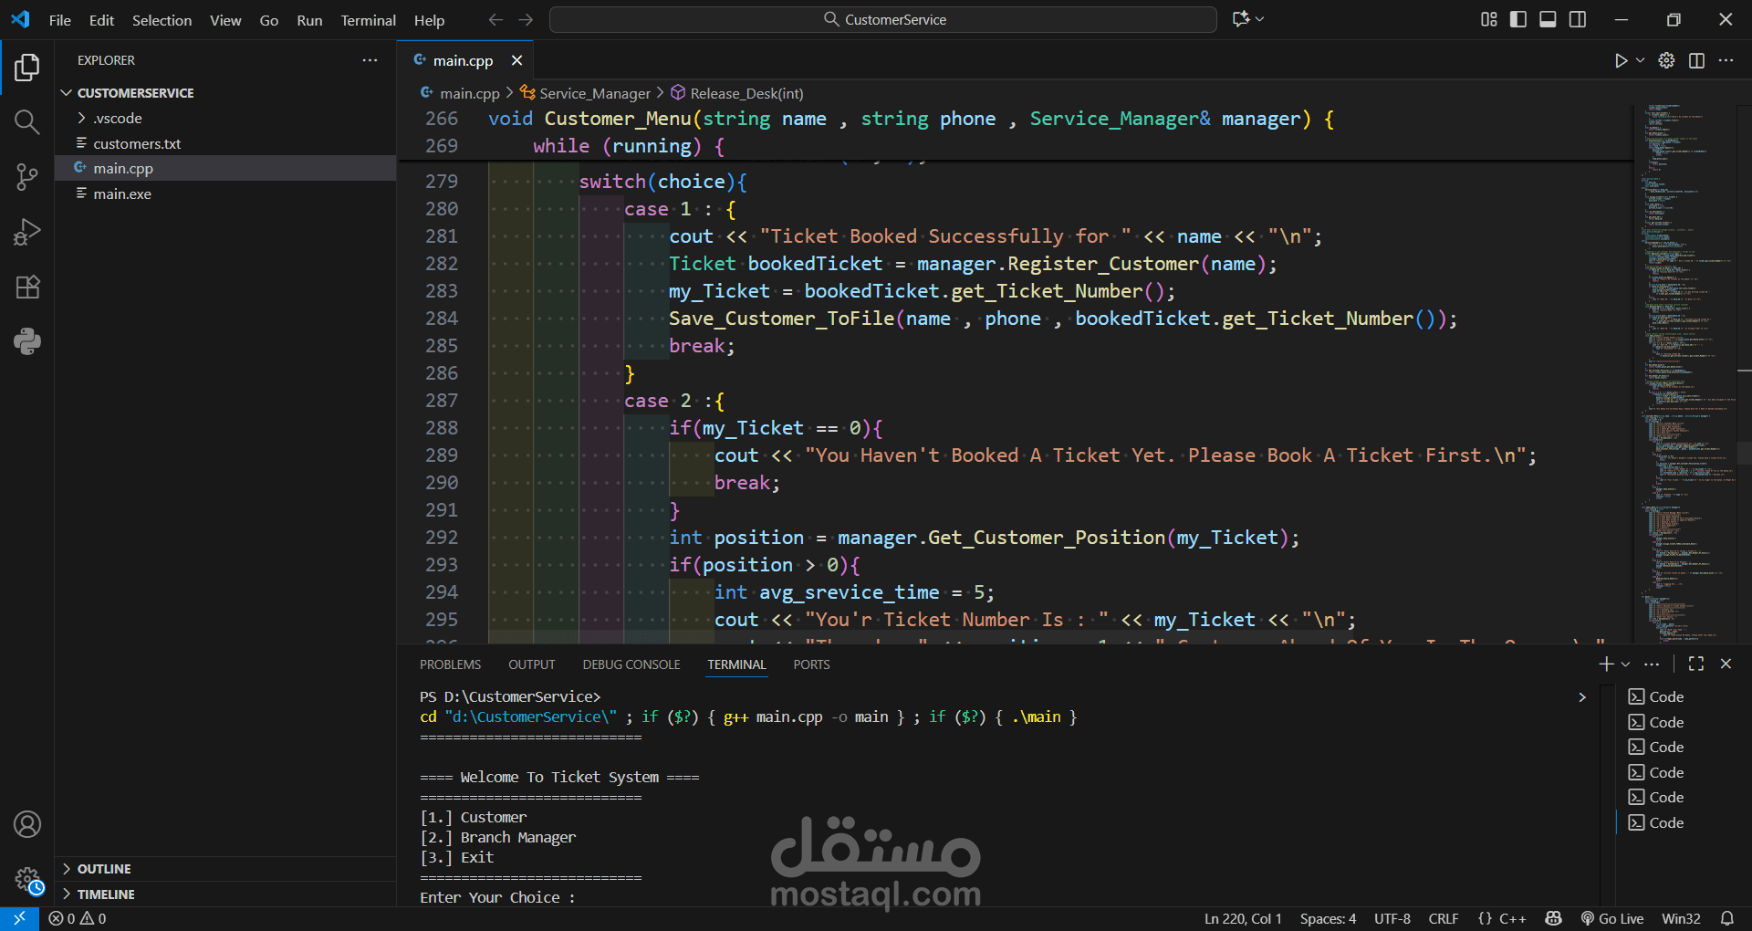Toggle the bottom Panel visibility
1752x931 pixels.
point(1548,19)
